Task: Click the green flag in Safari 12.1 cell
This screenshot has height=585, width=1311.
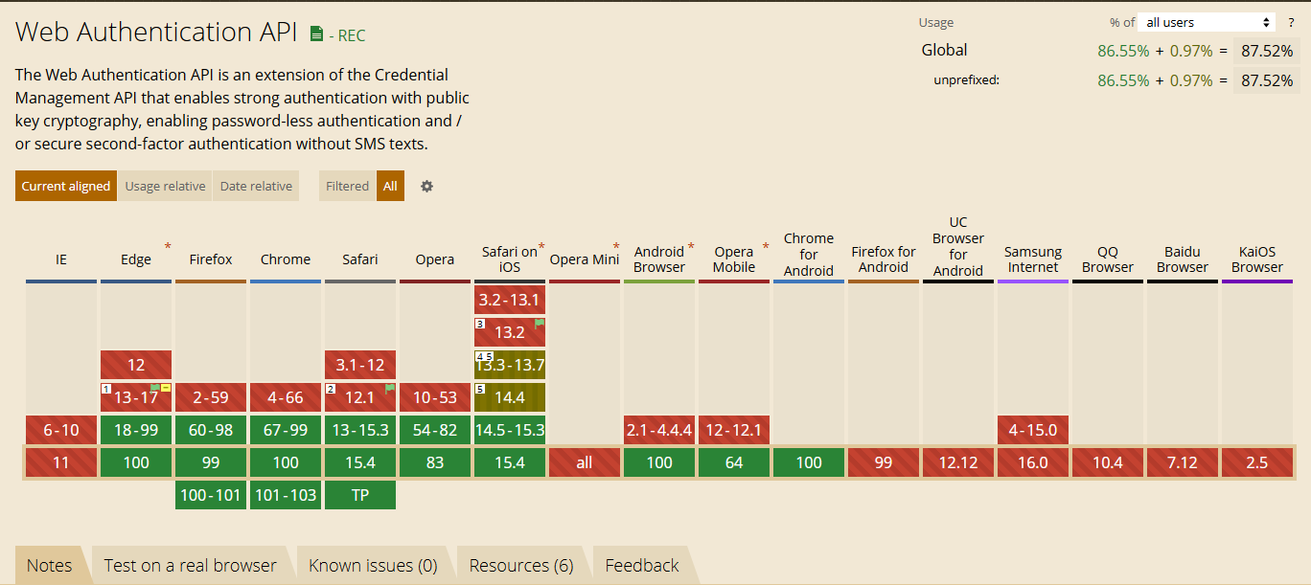Action: coord(389,389)
